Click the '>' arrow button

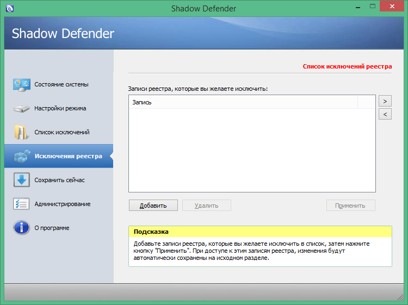tap(385, 101)
